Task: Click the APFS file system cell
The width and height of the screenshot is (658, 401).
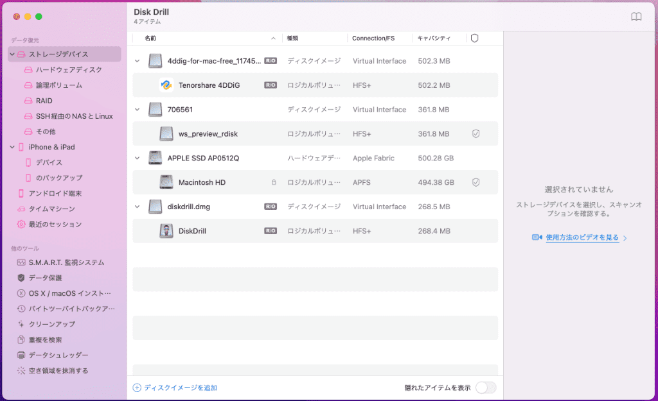Action: [361, 182]
